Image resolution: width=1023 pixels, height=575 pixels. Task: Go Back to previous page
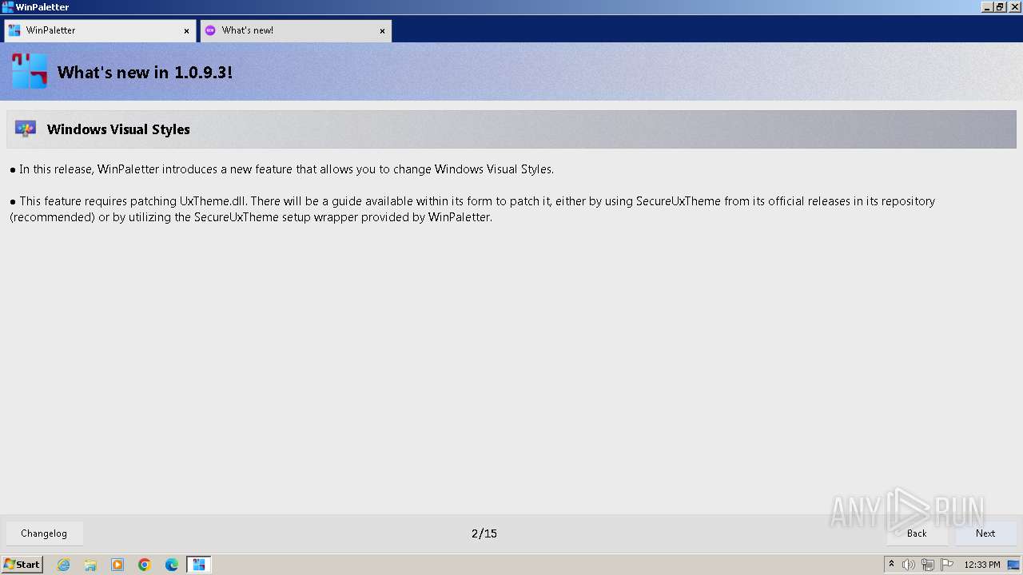[x=917, y=533]
